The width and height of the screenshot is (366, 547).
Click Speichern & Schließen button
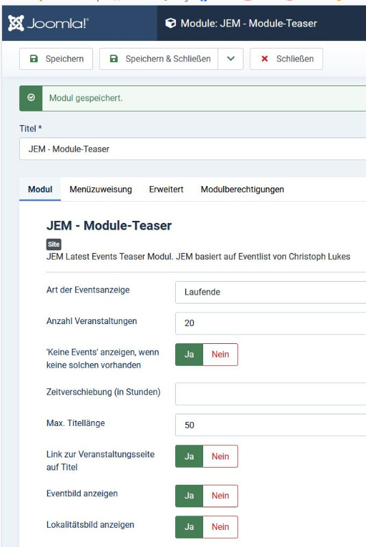pyautogui.click(x=159, y=59)
